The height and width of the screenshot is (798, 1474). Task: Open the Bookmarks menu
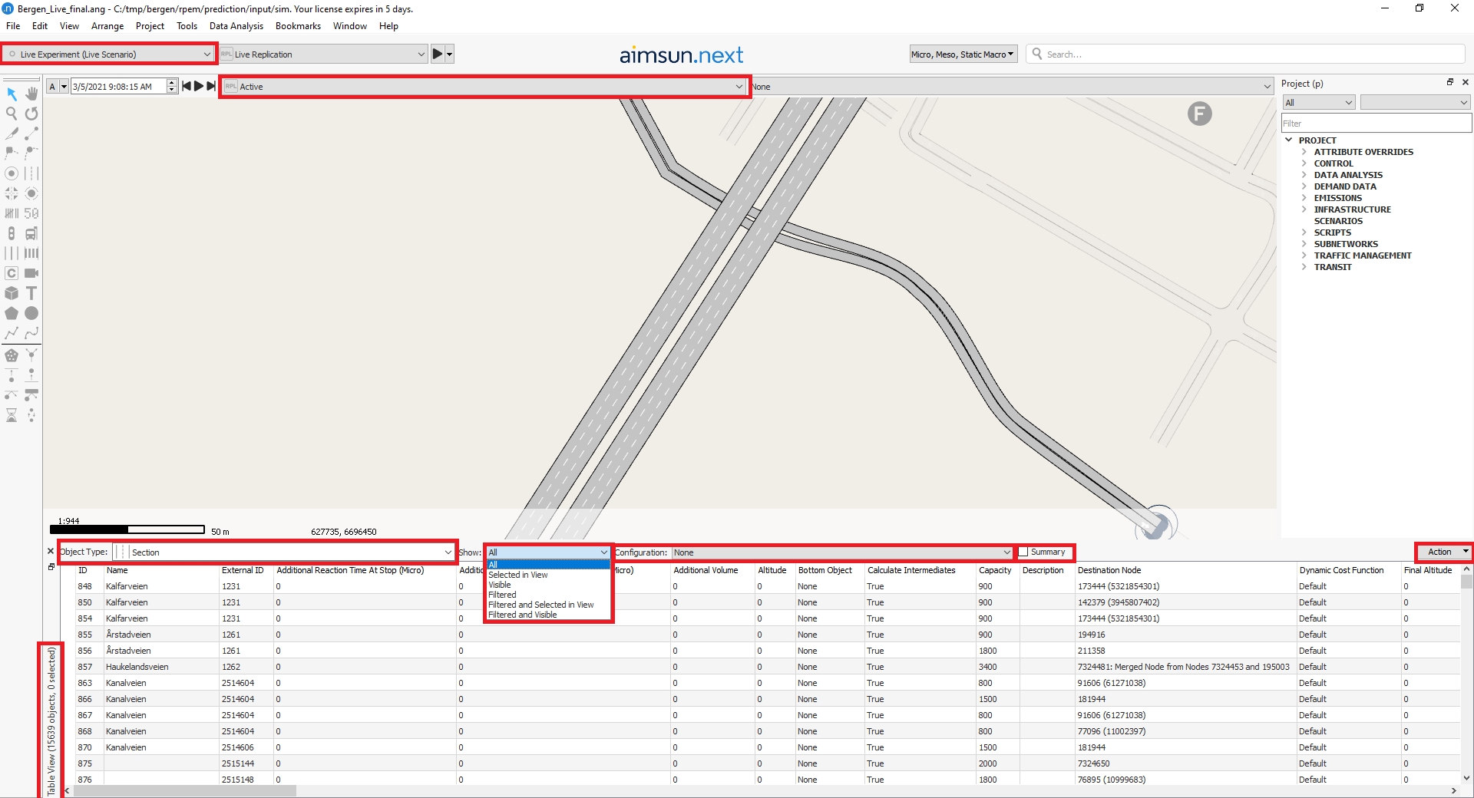298,26
